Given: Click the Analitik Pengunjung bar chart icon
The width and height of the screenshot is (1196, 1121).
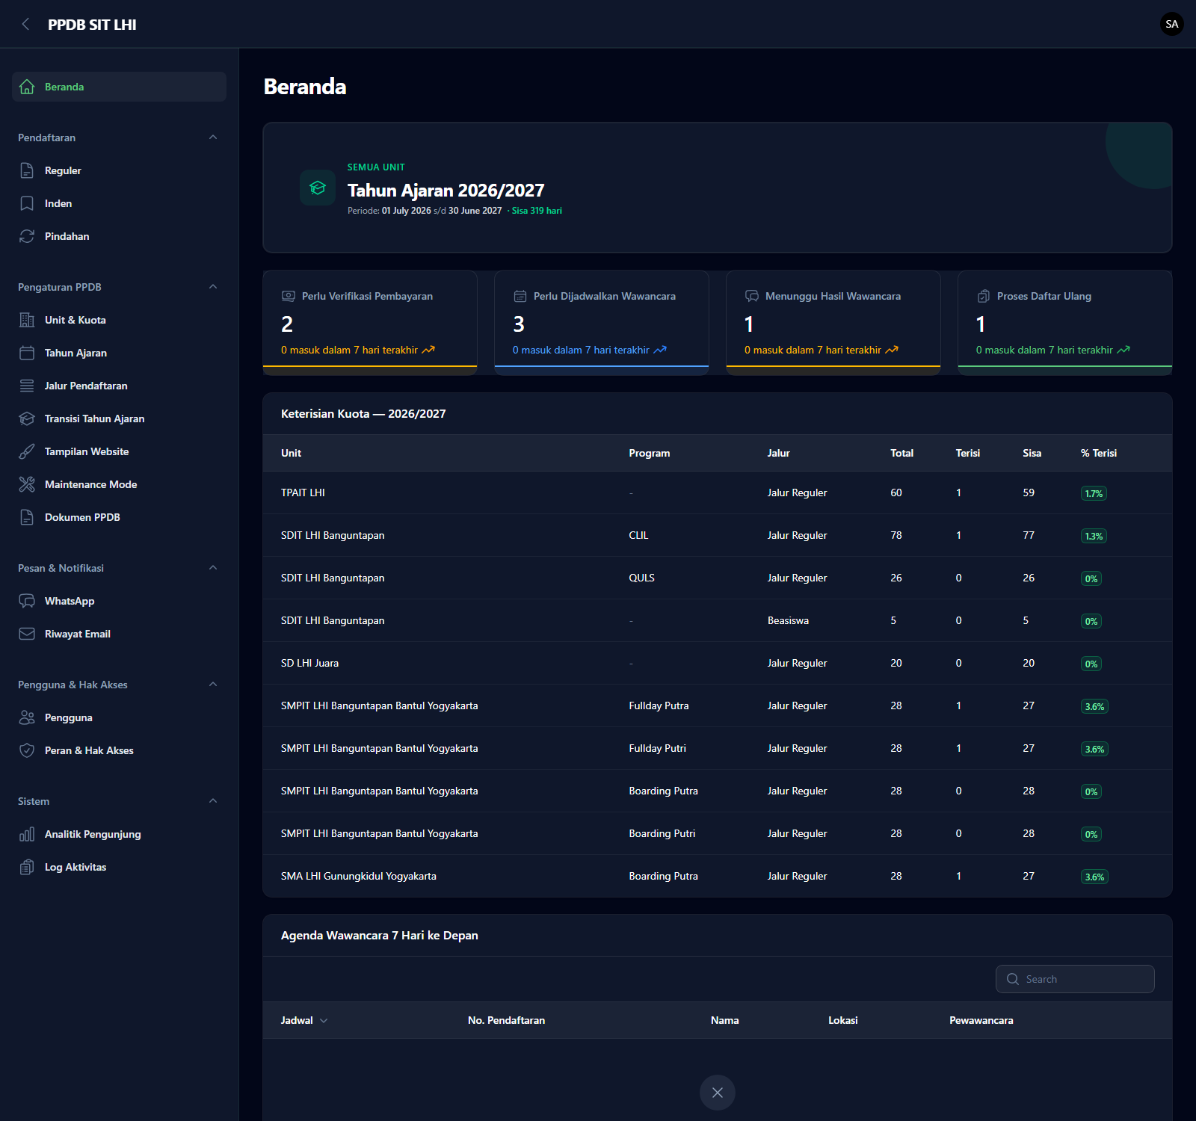Looking at the screenshot, I should (x=27, y=834).
